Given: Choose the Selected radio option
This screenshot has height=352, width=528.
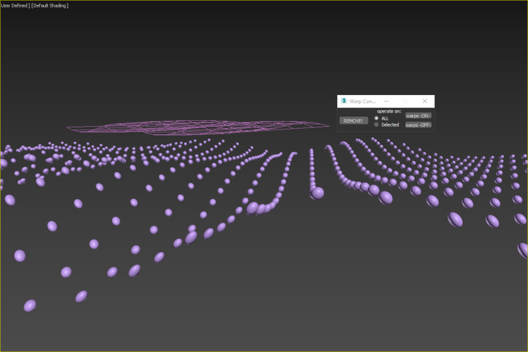Looking at the screenshot, I should pyautogui.click(x=377, y=124).
